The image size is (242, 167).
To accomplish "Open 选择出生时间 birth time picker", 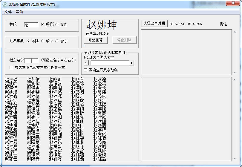I will click(x=154, y=24).
